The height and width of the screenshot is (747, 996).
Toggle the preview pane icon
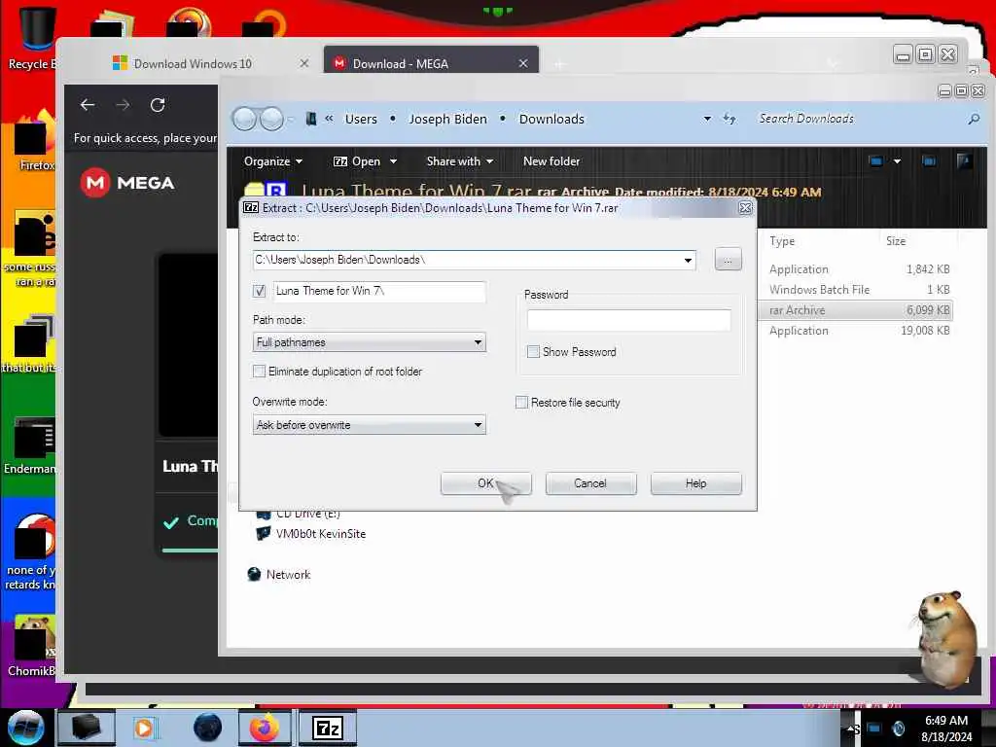click(x=929, y=161)
